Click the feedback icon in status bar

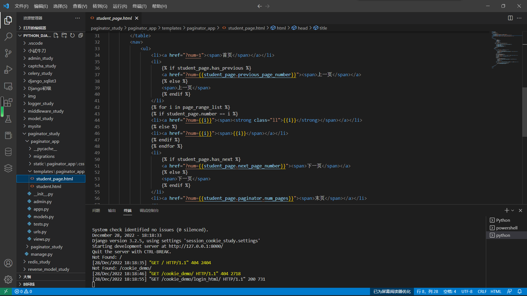tap(509, 292)
